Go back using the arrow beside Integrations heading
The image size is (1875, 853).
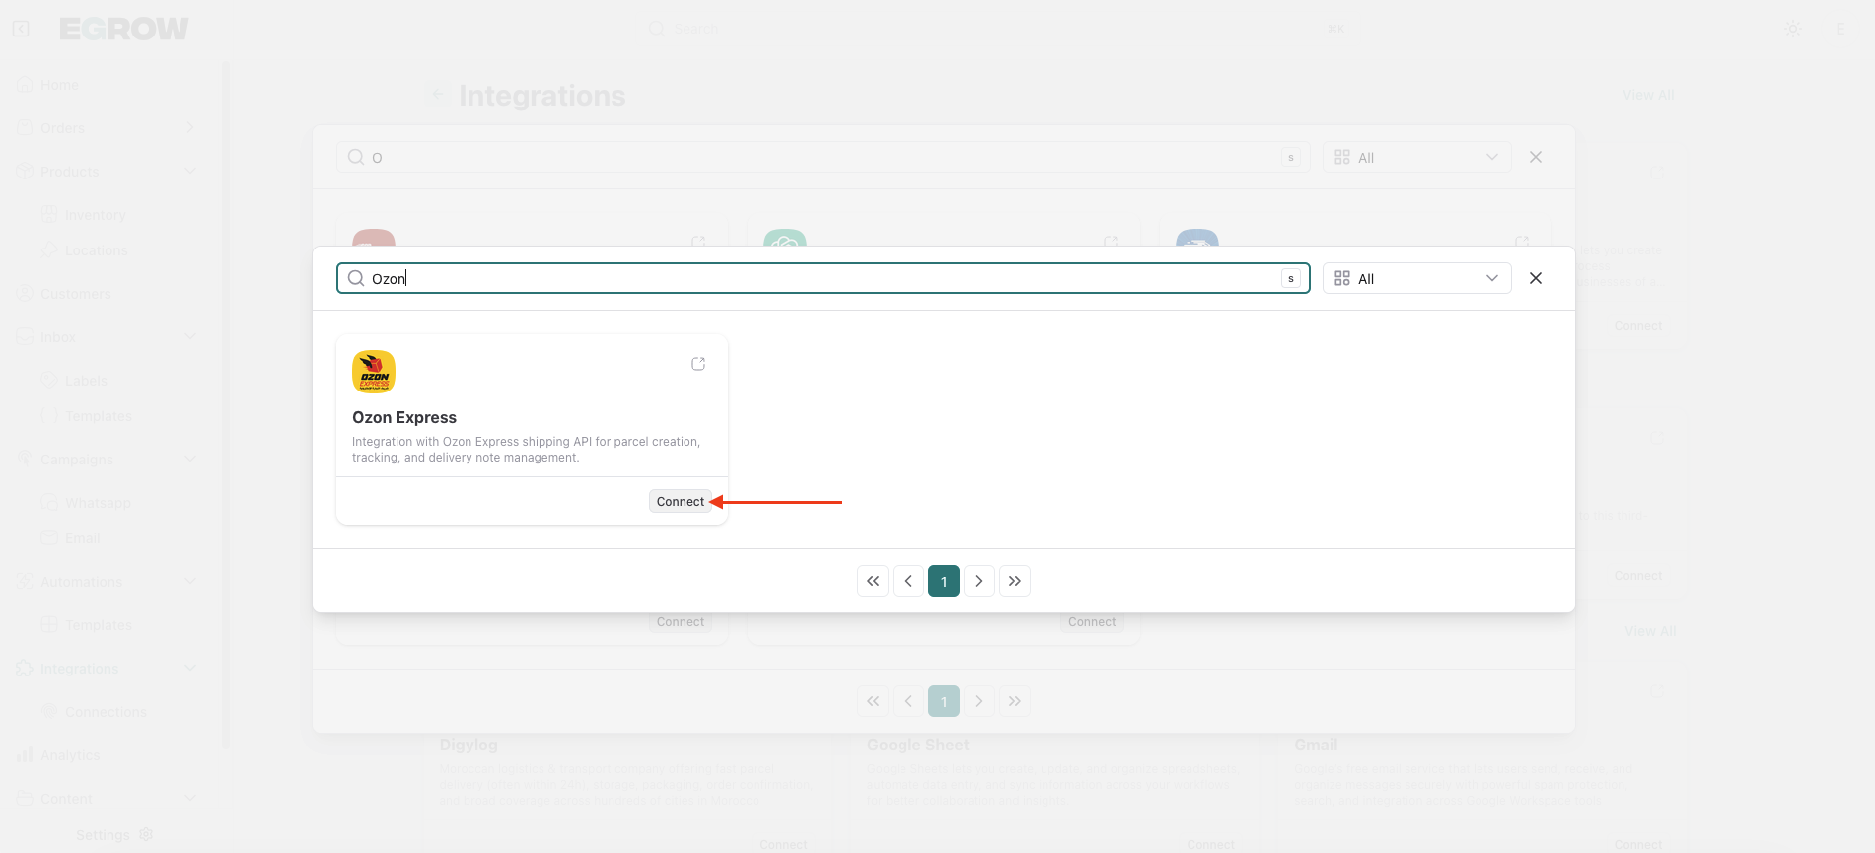tap(439, 96)
